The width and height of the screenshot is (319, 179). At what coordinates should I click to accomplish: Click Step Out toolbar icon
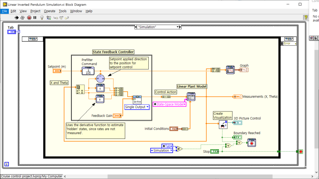(67, 18)
